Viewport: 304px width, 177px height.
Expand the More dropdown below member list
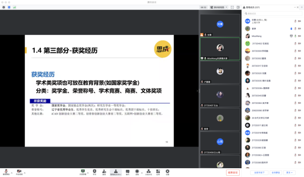tap(289, 173)
